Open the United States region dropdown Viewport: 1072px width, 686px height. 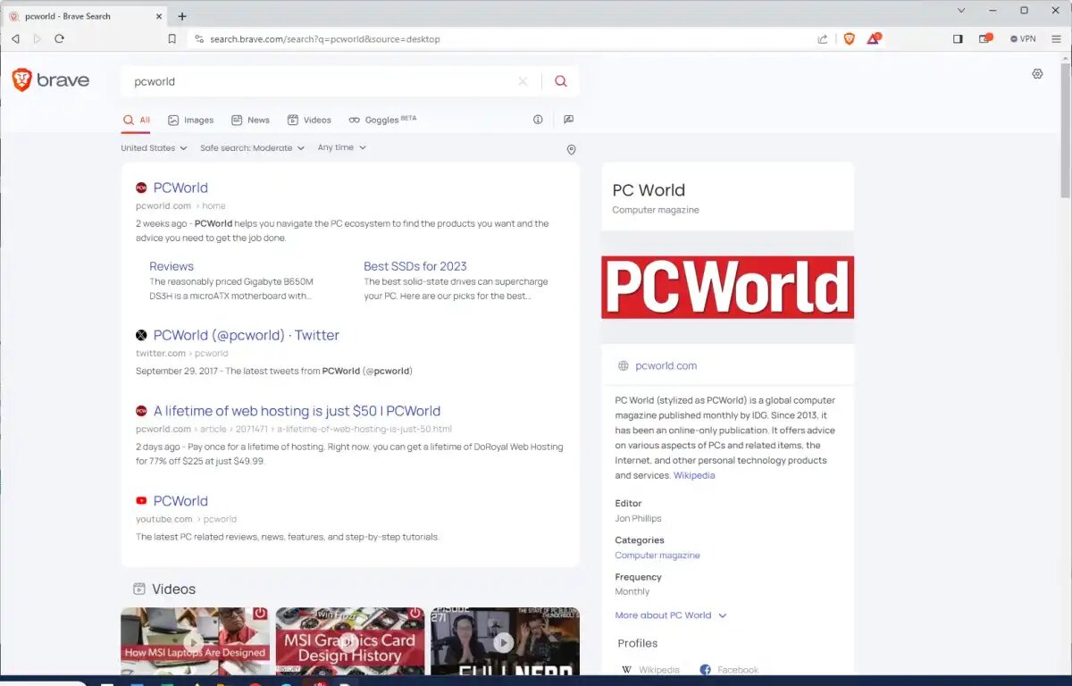pos(154,148)
